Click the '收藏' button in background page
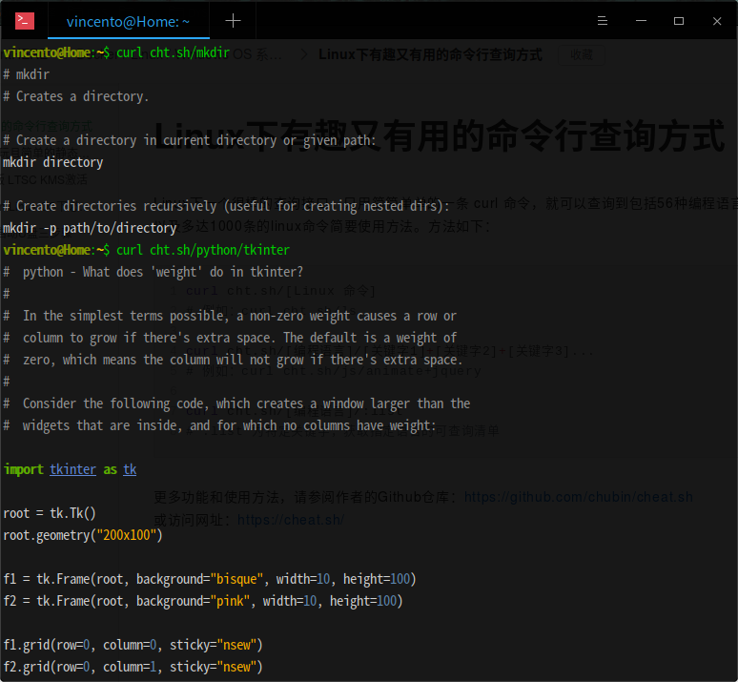Viewport: 738px width, 682px height. (x=582, y=55)
